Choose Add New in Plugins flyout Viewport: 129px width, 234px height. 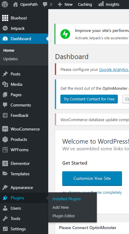click(x=61, y=208)
